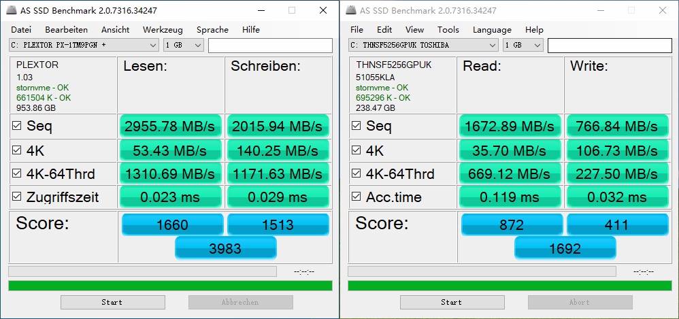Screen dimensions: 679x319
Task: Open the Sprache menu
Action: pos(212,30)
